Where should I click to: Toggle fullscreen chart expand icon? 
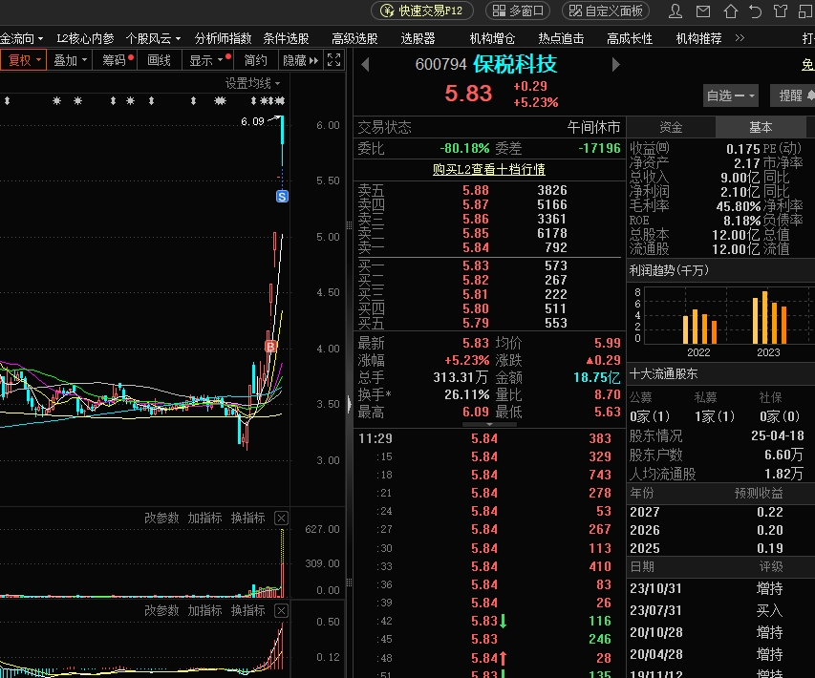pyautogui.click(x=333, y=60)
